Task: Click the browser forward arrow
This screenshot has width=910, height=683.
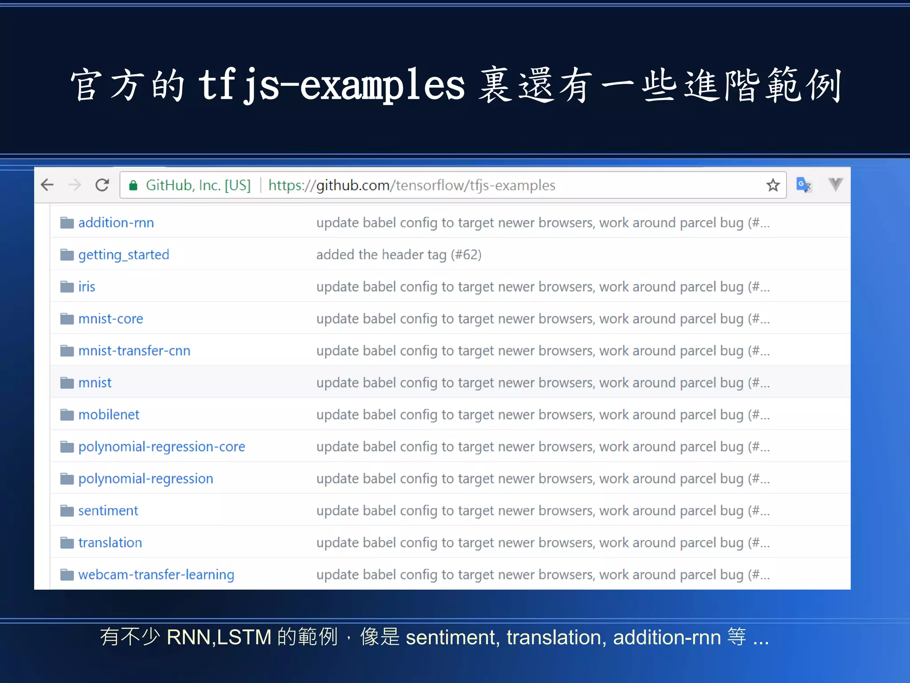Action: click(x=75, y=185)
